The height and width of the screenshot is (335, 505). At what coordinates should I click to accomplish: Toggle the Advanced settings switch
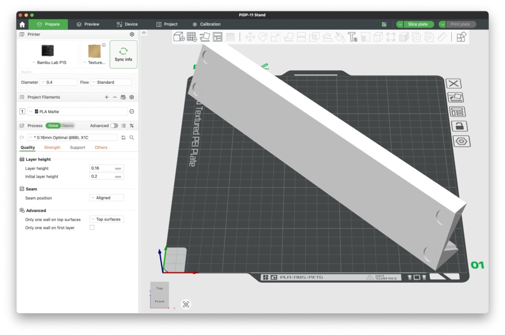click(x=114, y=126)
